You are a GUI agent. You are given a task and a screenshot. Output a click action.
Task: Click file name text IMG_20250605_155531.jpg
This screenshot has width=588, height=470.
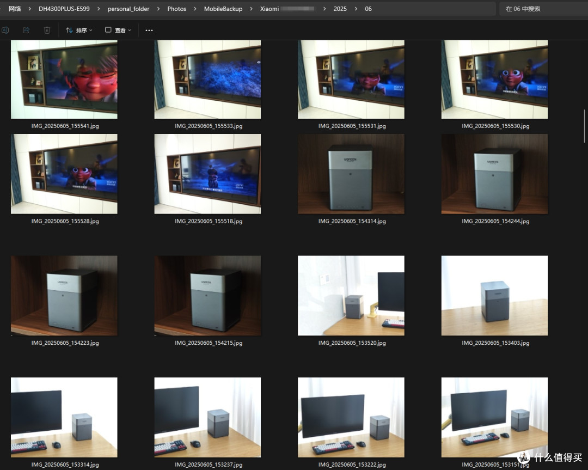pos(352,126)
